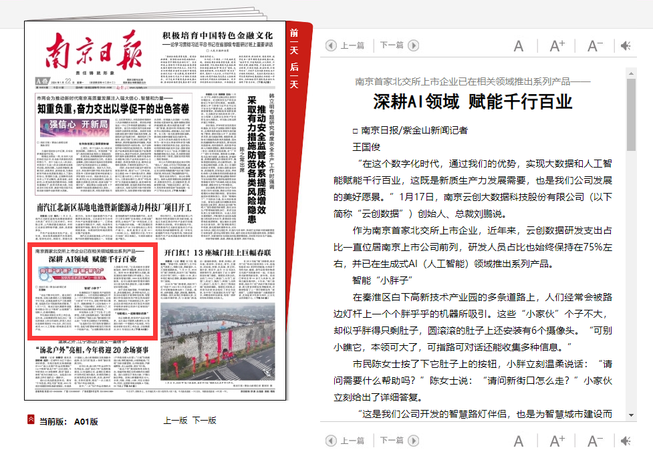
Task: Reset to default font size with the plain A icon above the article
Action: point(519,46)
